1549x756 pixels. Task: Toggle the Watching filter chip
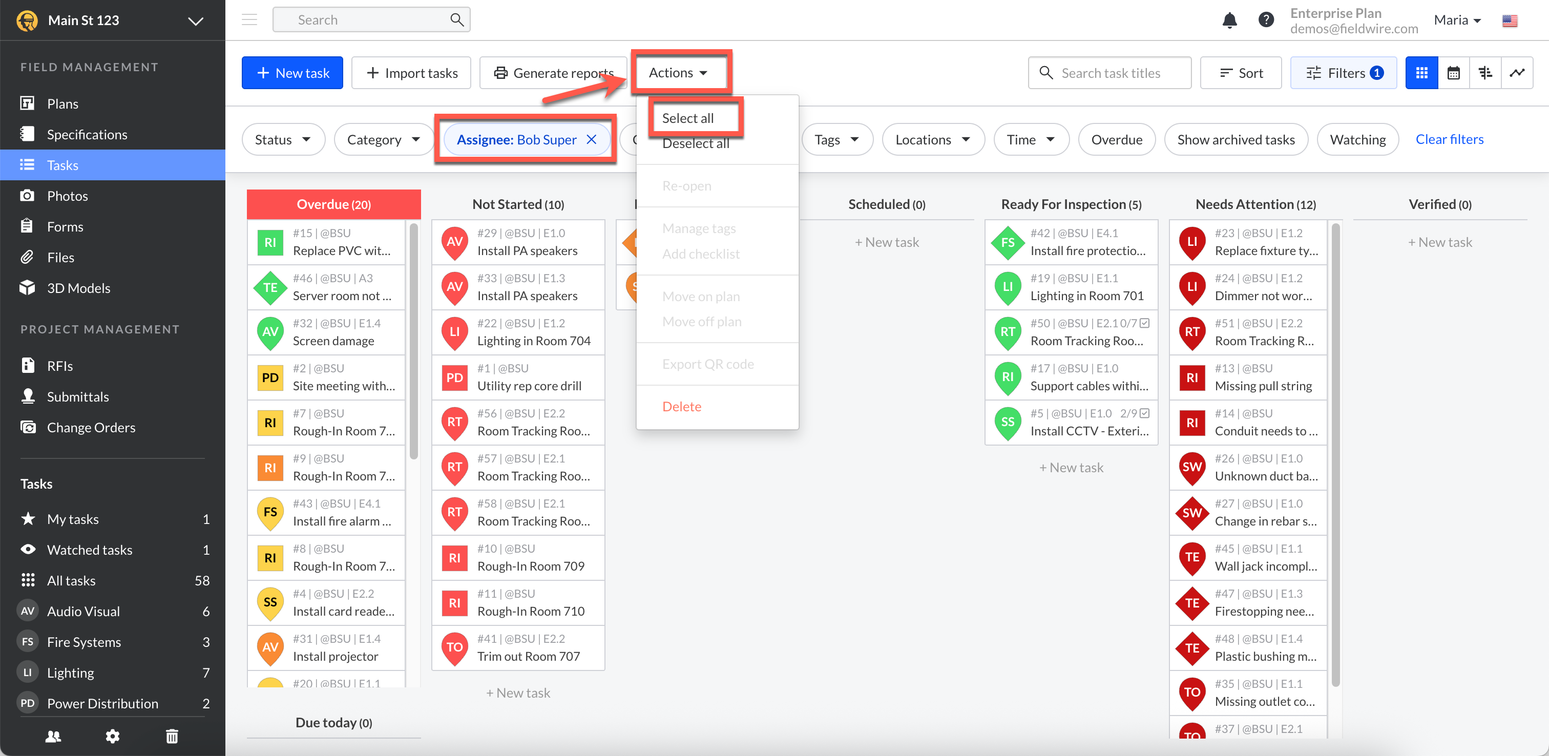click(x=1357, y=139)
